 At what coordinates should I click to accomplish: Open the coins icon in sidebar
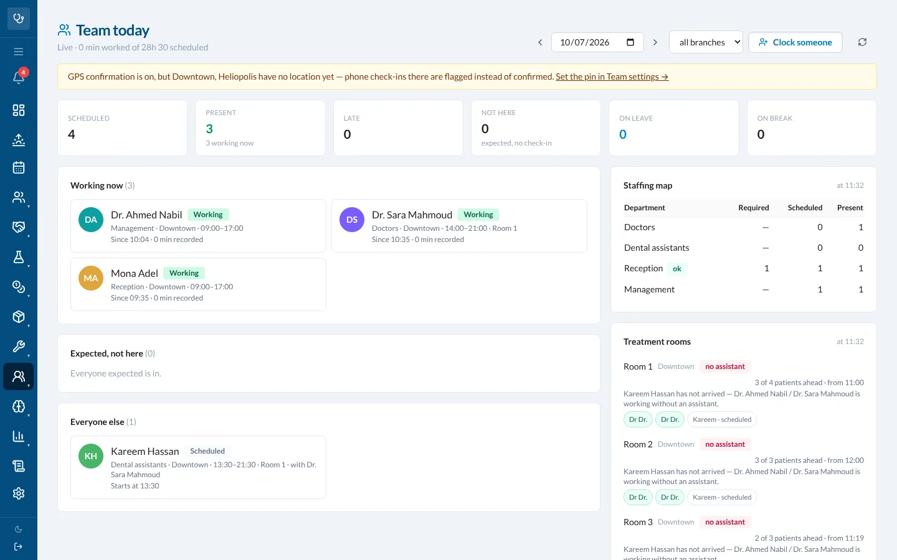click(19, 287)
